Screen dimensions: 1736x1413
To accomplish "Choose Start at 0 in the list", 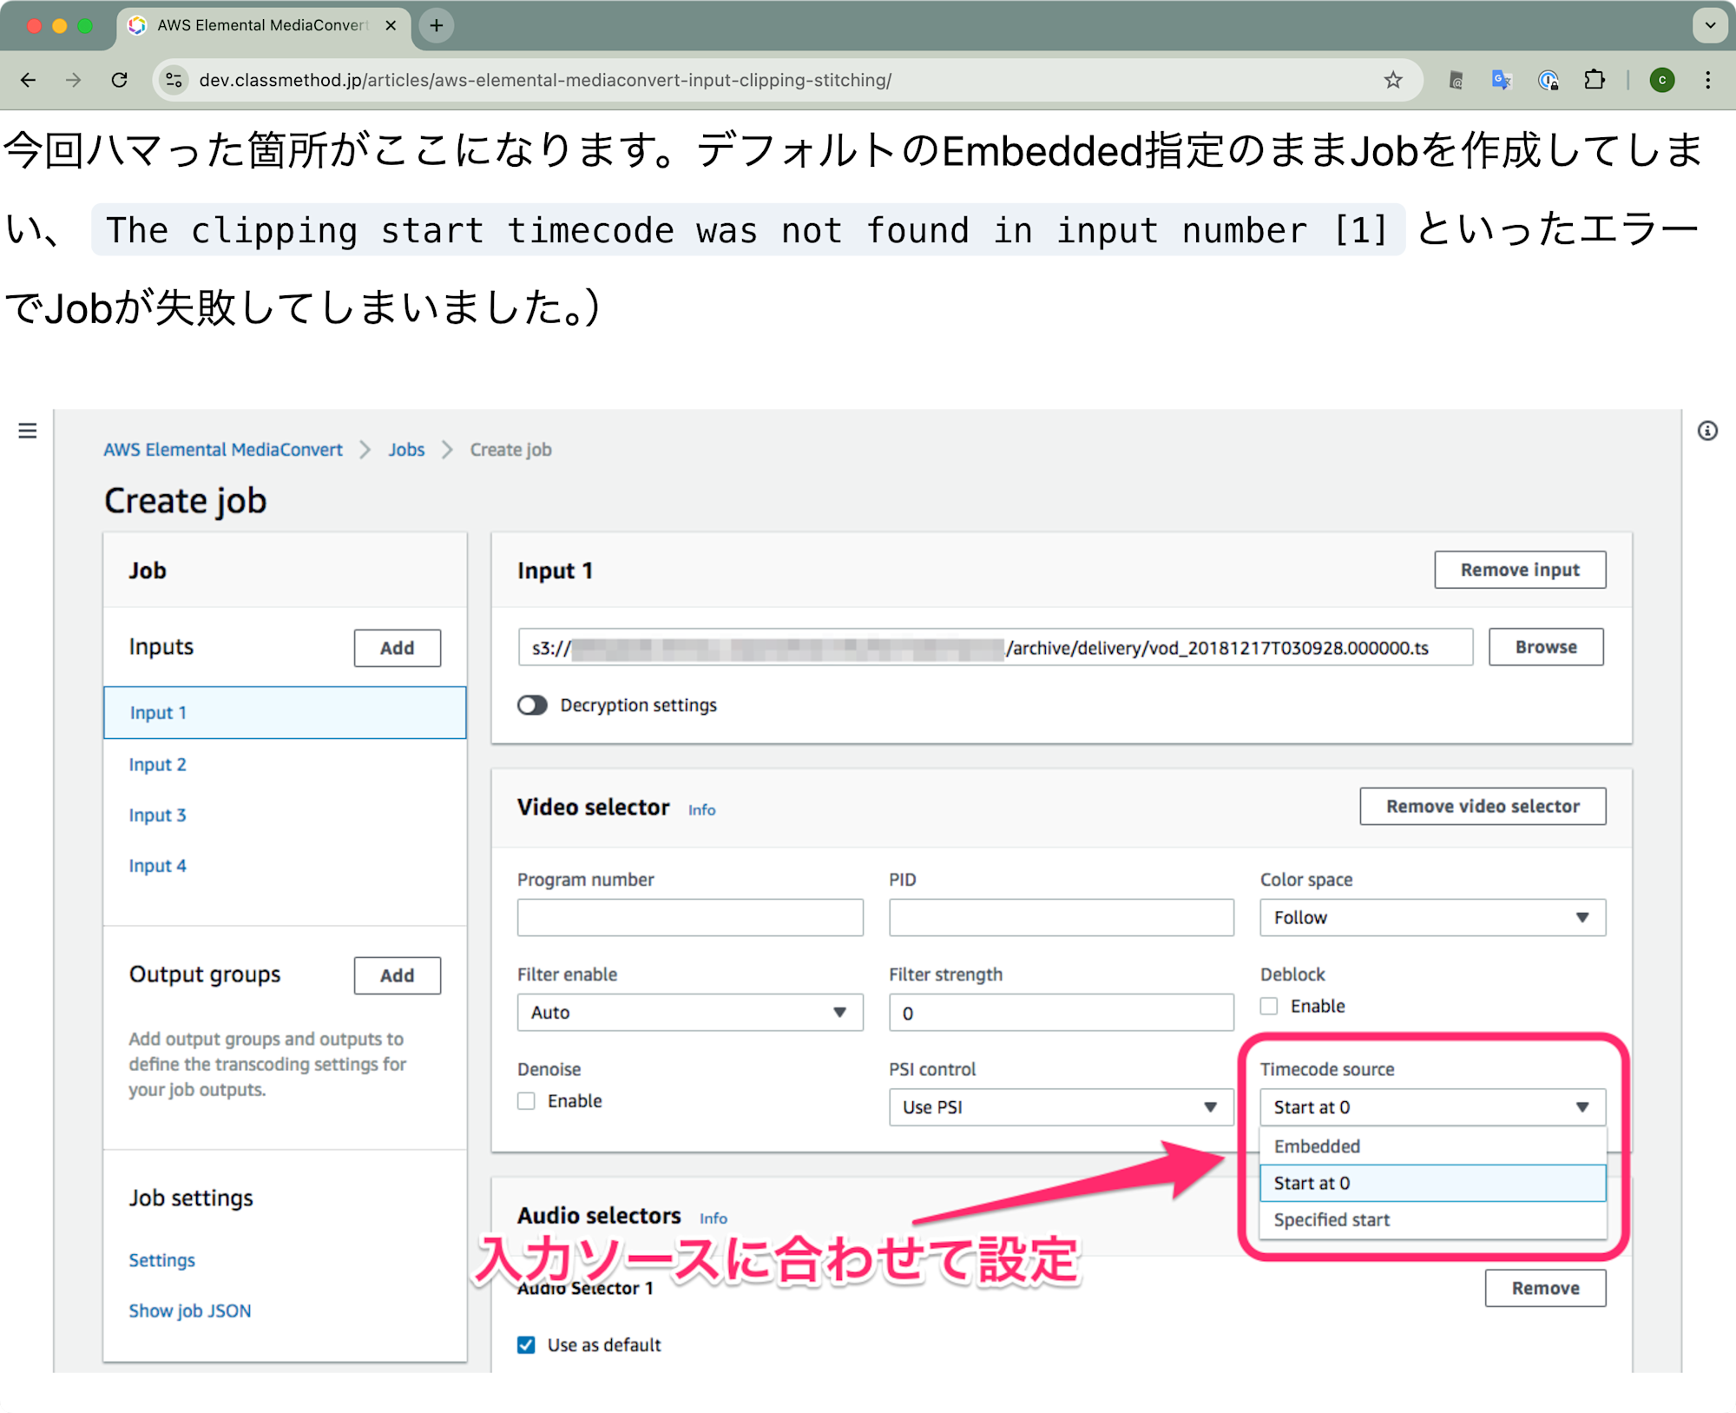I will coord(1432,1183).
